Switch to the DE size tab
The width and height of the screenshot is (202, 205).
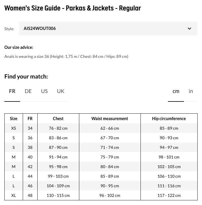click(28, 91)
